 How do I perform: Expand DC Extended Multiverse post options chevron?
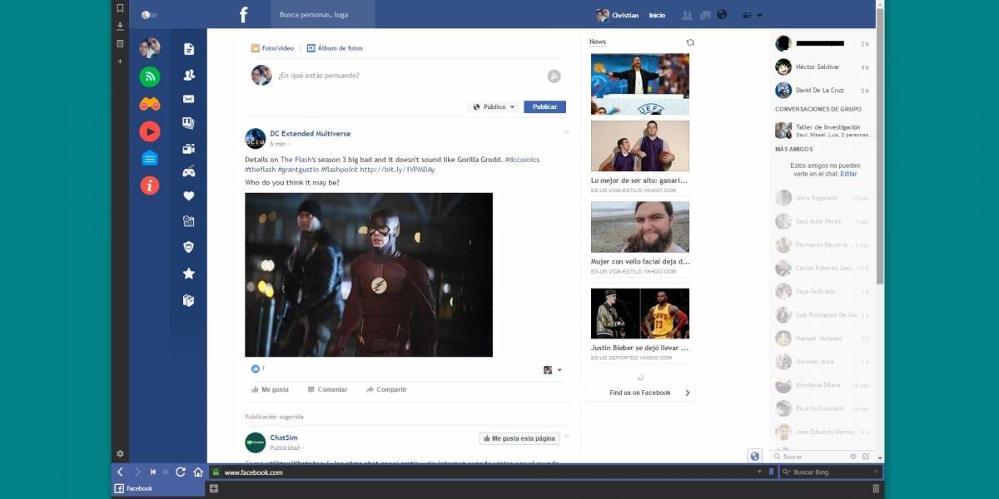(567, 132)
